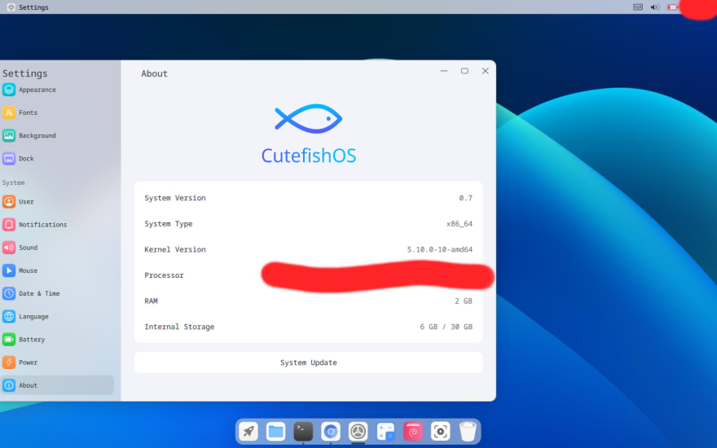Screen dimensions: 717x448
Task: Click the version value 0.7
Action: point(465,198)
